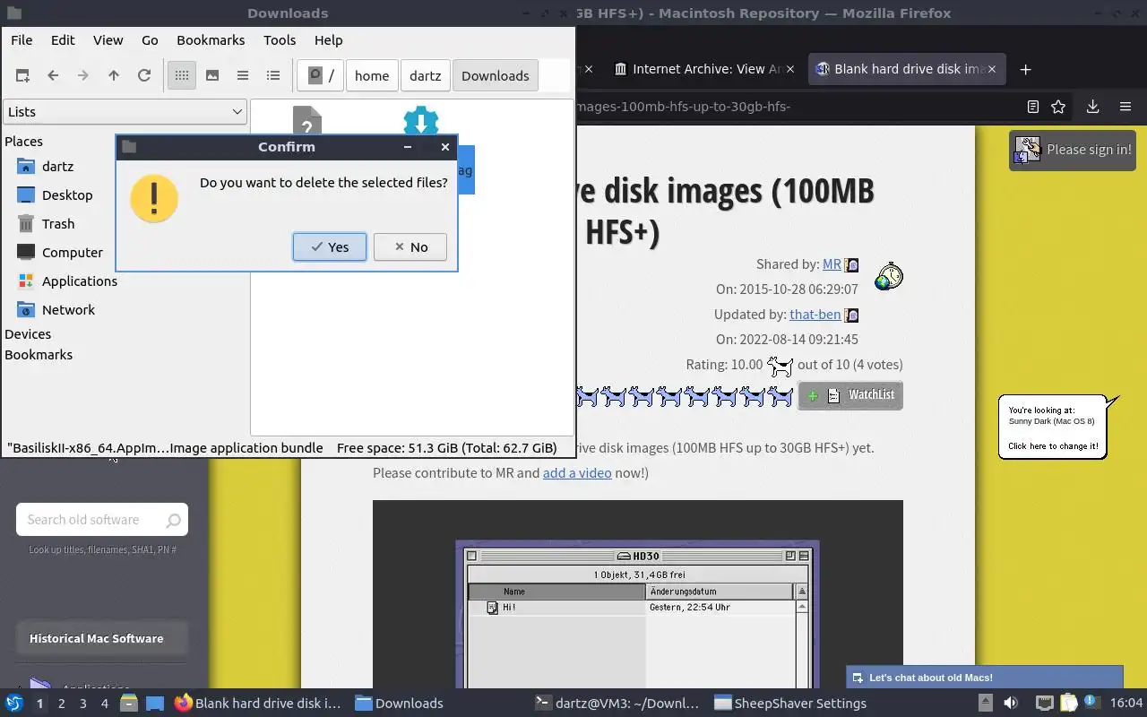The image size is (1147, 717).
Task: View the HD30 screenshot thumbnail
Action: (638, 594)
